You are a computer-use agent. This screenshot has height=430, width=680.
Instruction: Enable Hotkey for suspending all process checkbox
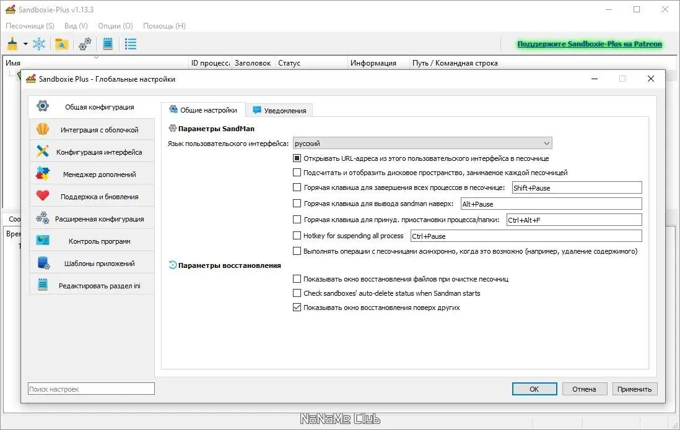pyautogui.click(x=297, y=235)
